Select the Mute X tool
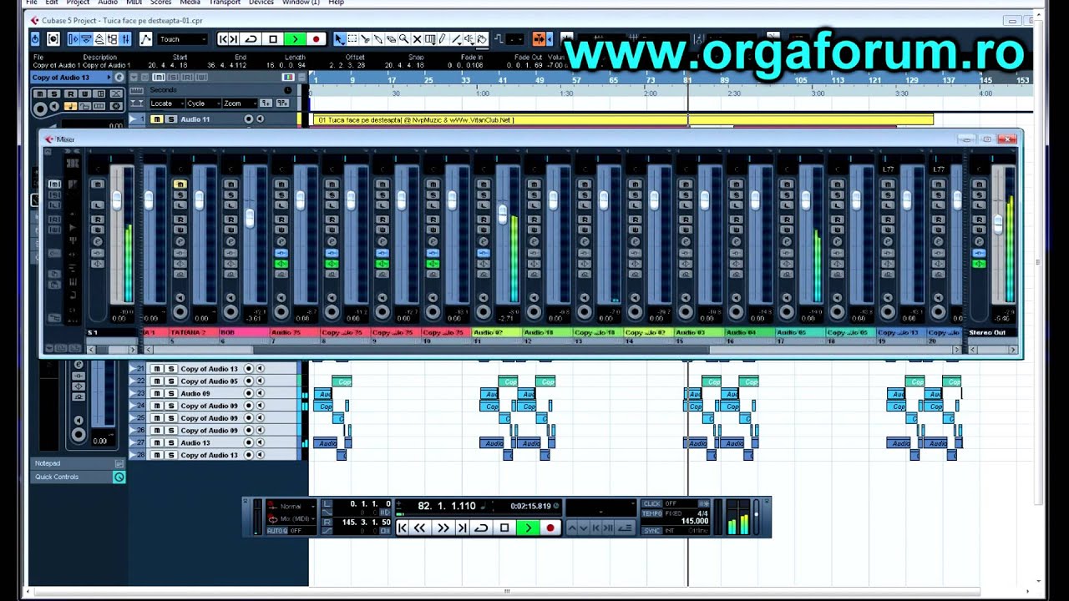 click(417, 39)
